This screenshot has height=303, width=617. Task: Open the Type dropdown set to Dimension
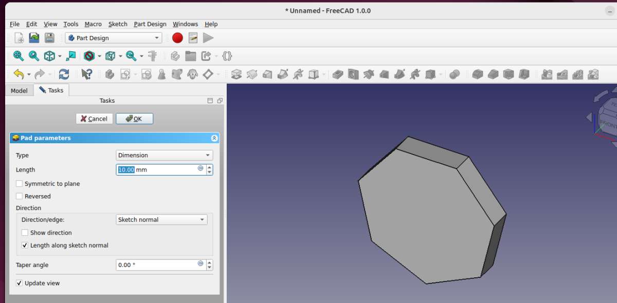pyautogui.click(x=165, y=155)
